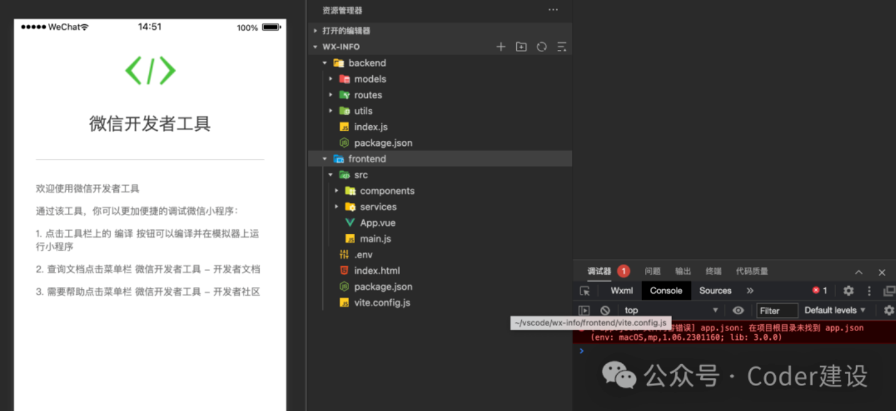Screen dimensions: 896x411
Task: Open the top context dropdown
Action: 671,310
